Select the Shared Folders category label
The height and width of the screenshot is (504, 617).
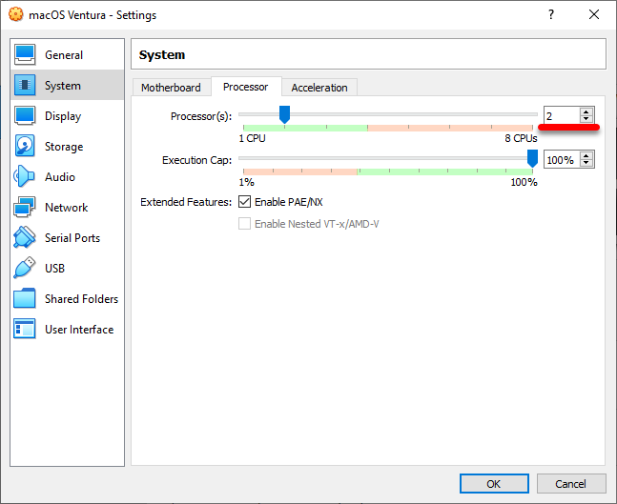coord(81,299)
